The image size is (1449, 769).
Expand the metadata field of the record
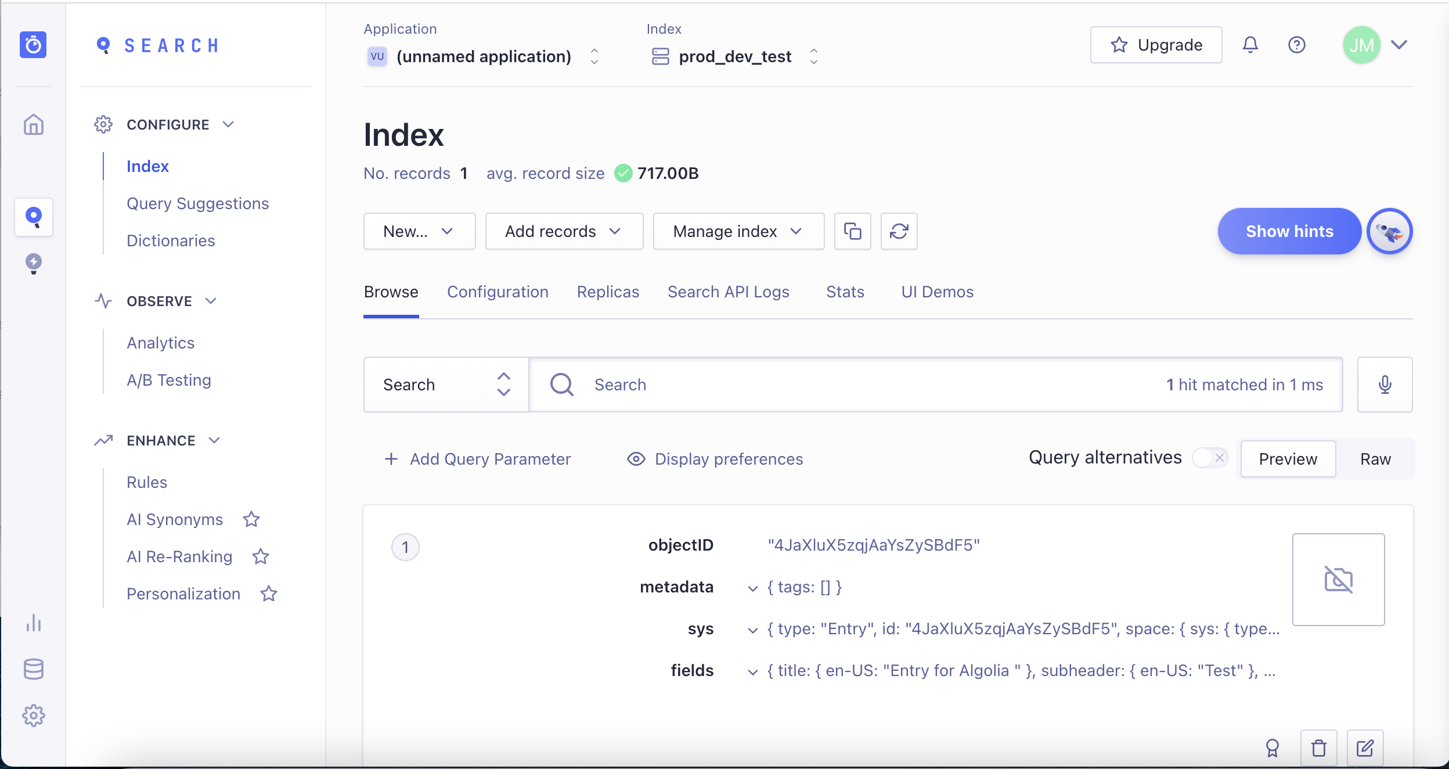pos(752,587)
